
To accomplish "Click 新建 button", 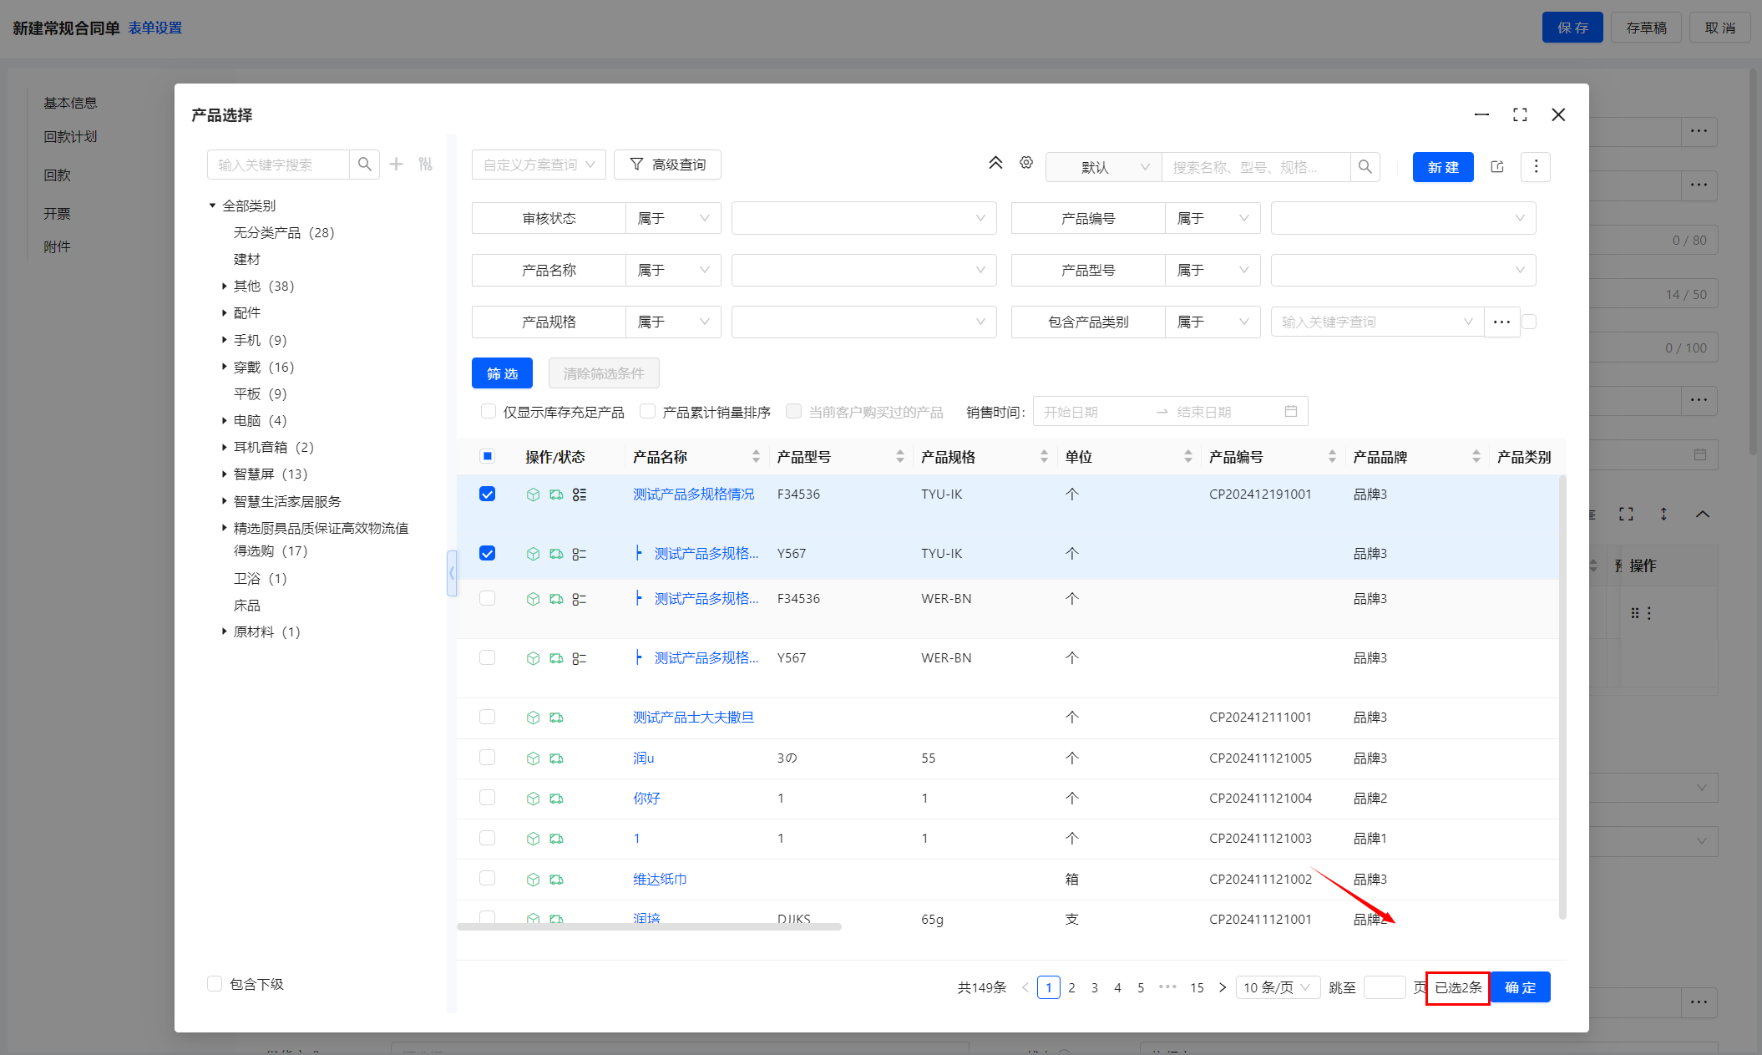I will [1443, 167].
